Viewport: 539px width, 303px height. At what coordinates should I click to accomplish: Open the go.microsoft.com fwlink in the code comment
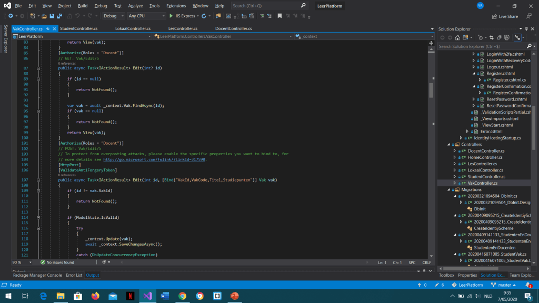pos(154,159)
